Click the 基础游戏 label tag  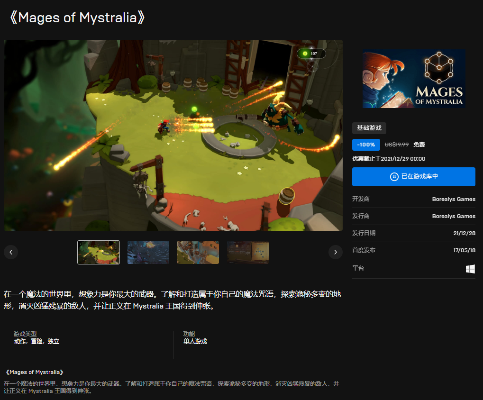coord(369,128)
